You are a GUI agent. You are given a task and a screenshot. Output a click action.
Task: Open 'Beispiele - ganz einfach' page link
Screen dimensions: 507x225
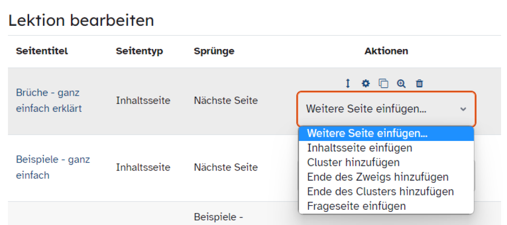53,167
